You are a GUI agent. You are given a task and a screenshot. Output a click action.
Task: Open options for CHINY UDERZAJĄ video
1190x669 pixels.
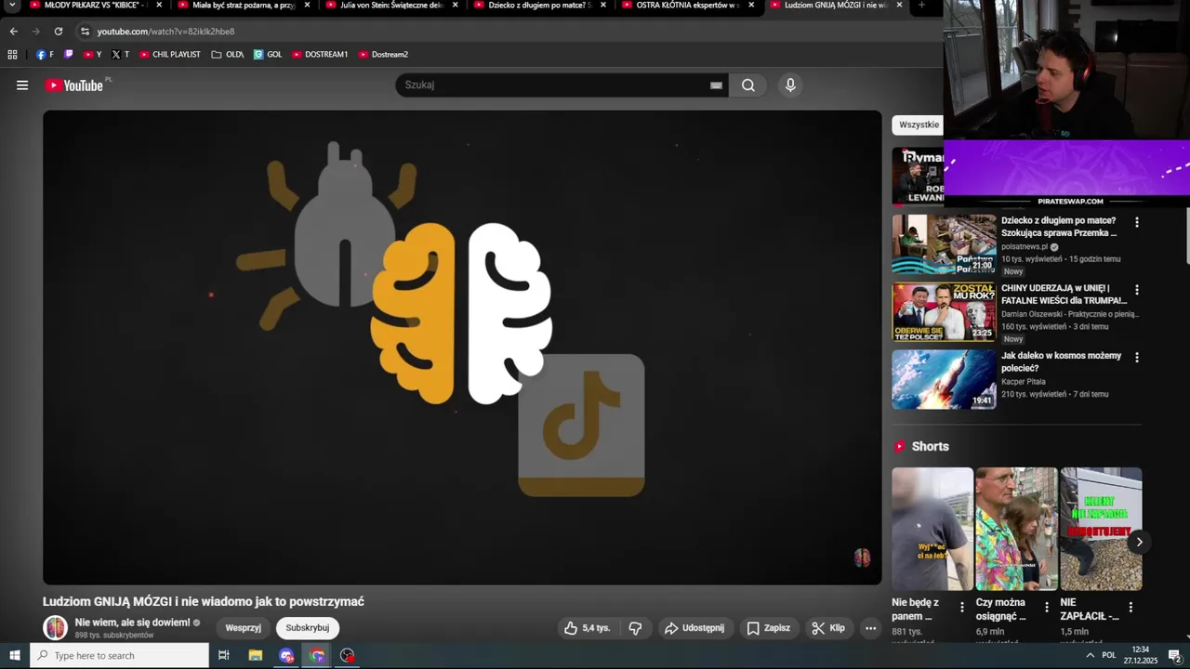coord(1136,290)
